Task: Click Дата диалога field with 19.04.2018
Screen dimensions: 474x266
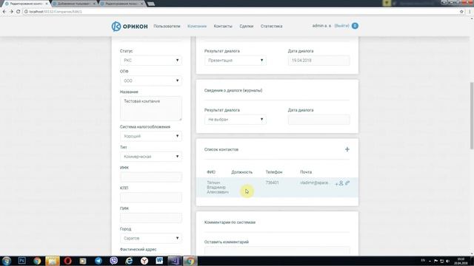Action: pyautogui.click(x=319, y=61)
